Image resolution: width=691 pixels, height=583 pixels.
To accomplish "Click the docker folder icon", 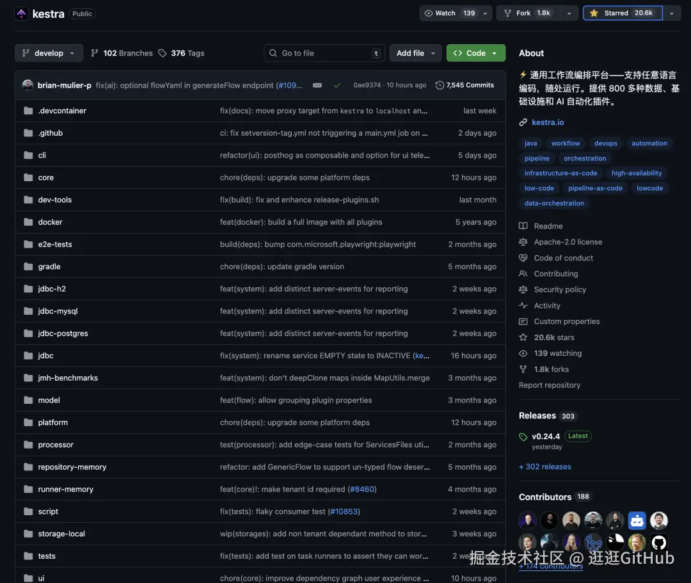I will pyautogui.click(x=28, y=222).
